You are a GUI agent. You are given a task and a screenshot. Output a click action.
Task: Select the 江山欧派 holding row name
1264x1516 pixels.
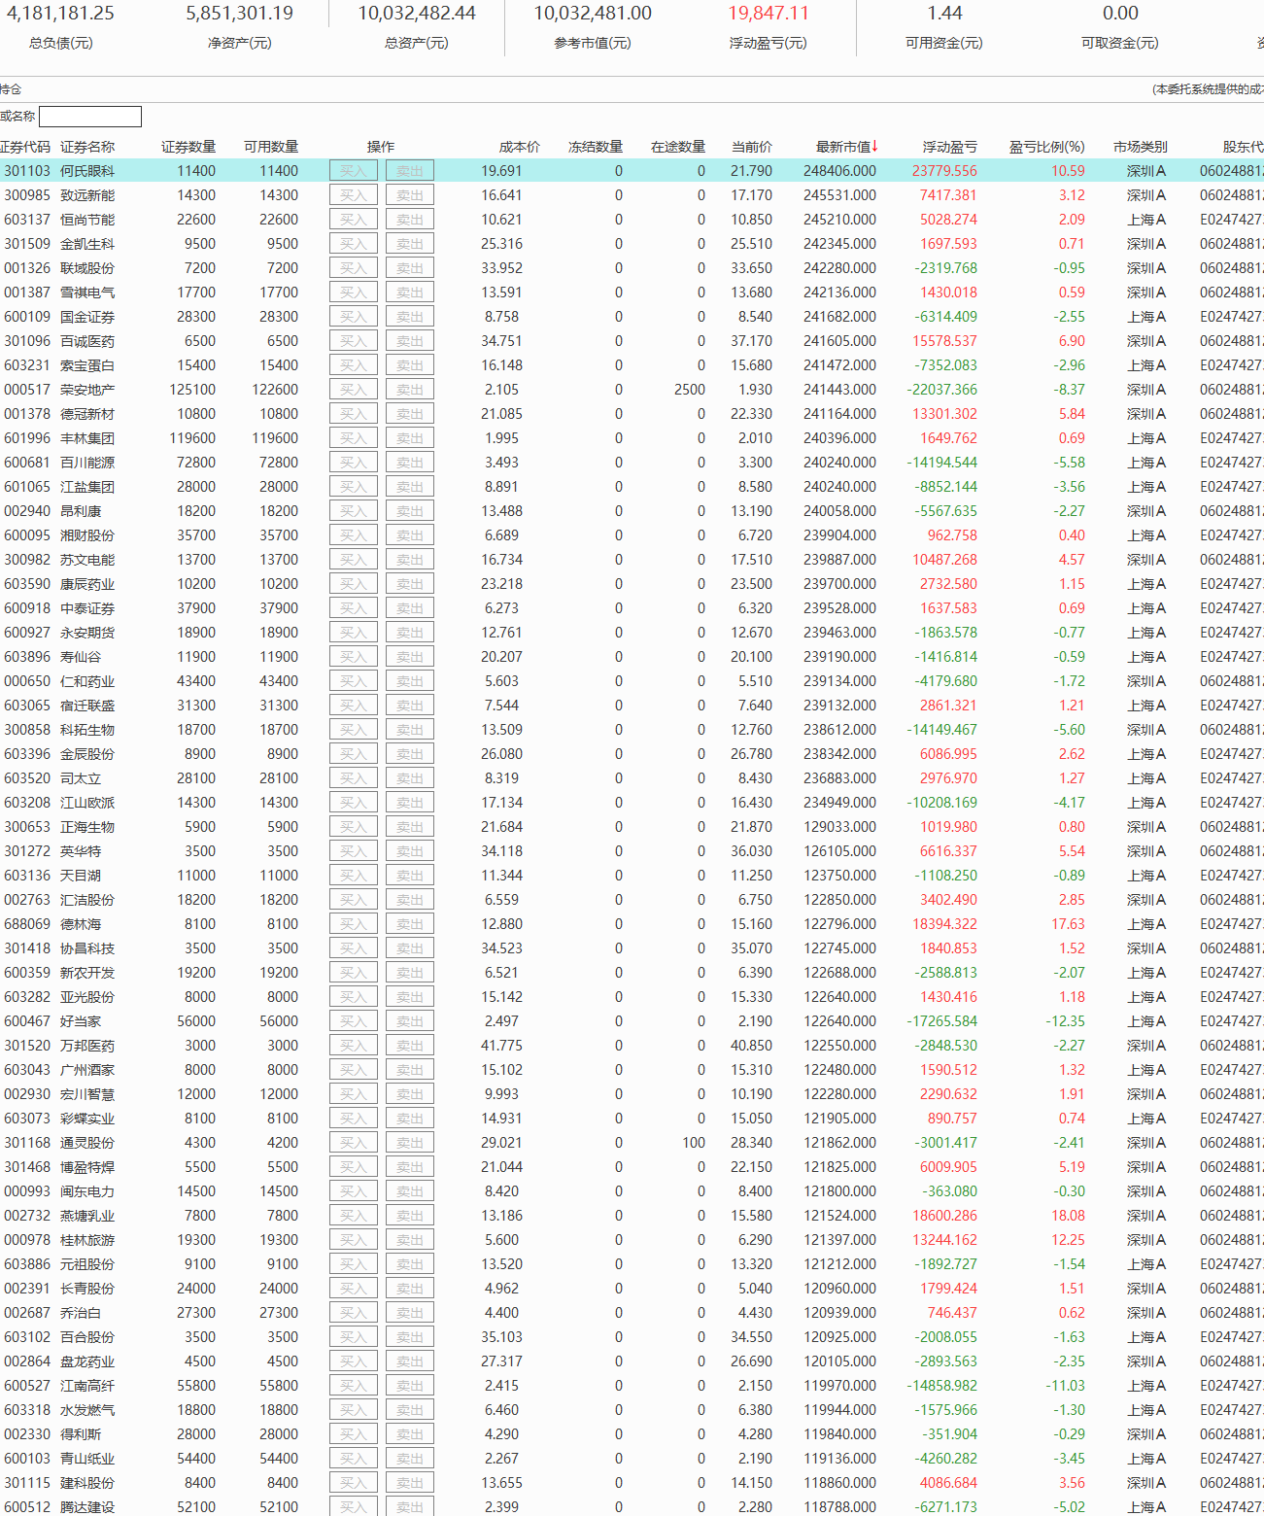87,803
